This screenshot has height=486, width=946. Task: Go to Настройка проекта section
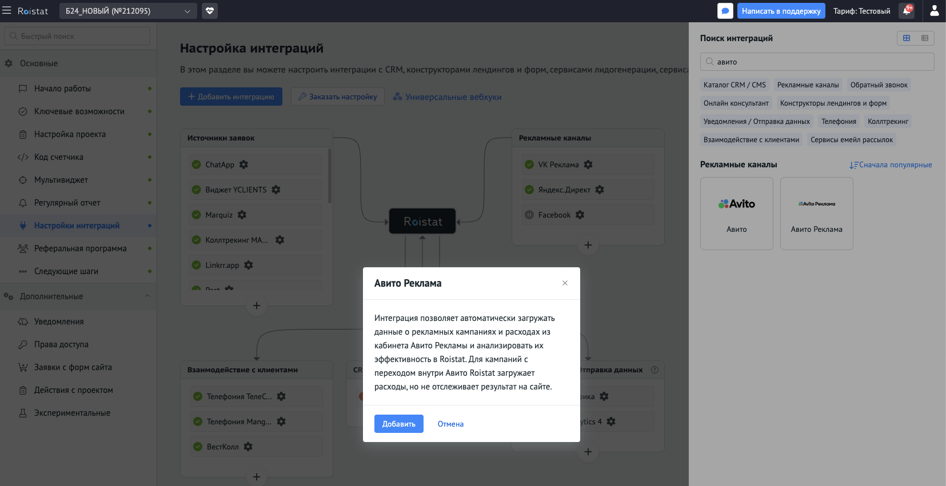(78, 134)
